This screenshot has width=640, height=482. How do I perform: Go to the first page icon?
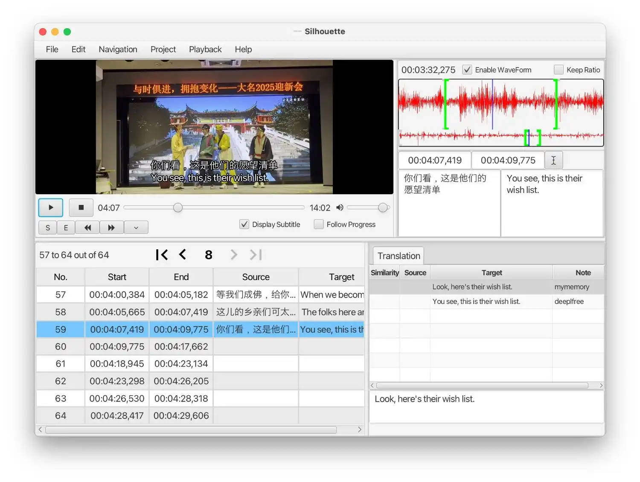(162, 255)
